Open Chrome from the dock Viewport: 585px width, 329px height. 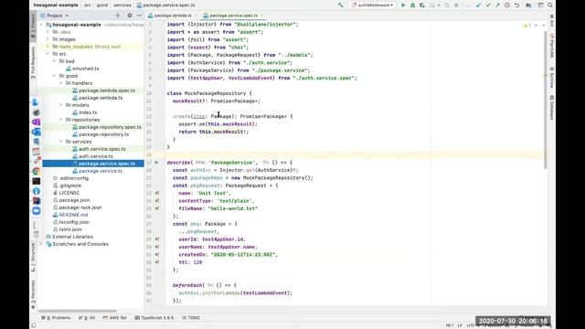point(37,171)
